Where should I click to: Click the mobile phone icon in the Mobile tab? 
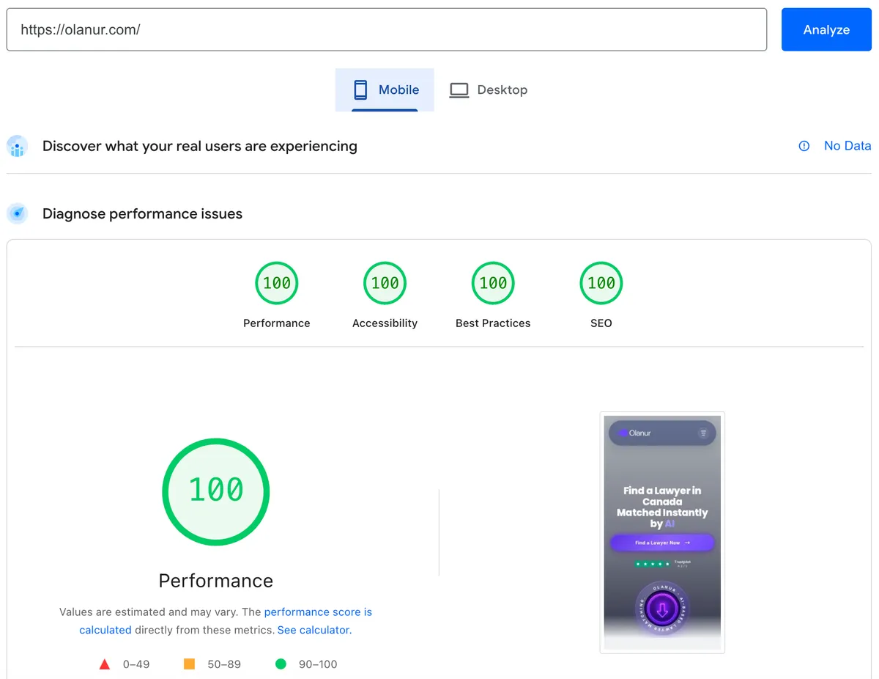pos(360,90)
